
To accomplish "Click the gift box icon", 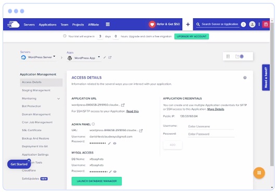I will (x=266, y=24).
